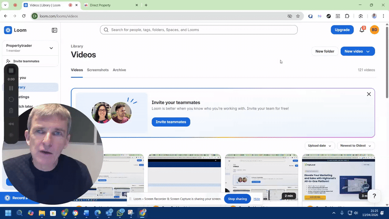Open the Chrome profile avatar
This screenshot has height=219, width=389.
tap(374, 16)
